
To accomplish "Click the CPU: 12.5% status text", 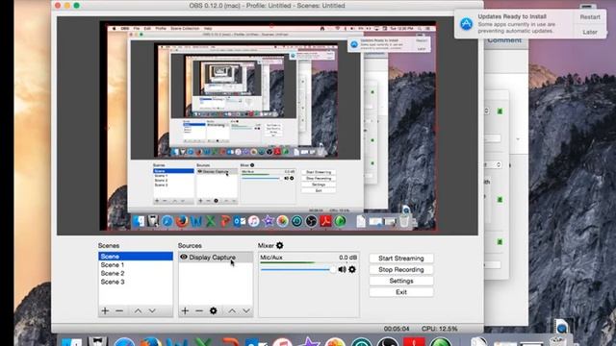I will 440,329.
